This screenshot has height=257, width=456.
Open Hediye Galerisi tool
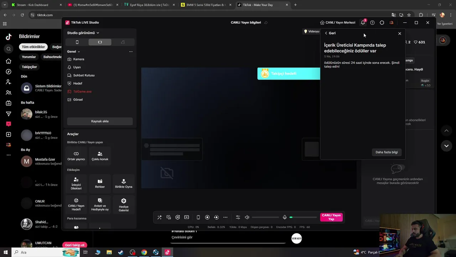[124, 205]
